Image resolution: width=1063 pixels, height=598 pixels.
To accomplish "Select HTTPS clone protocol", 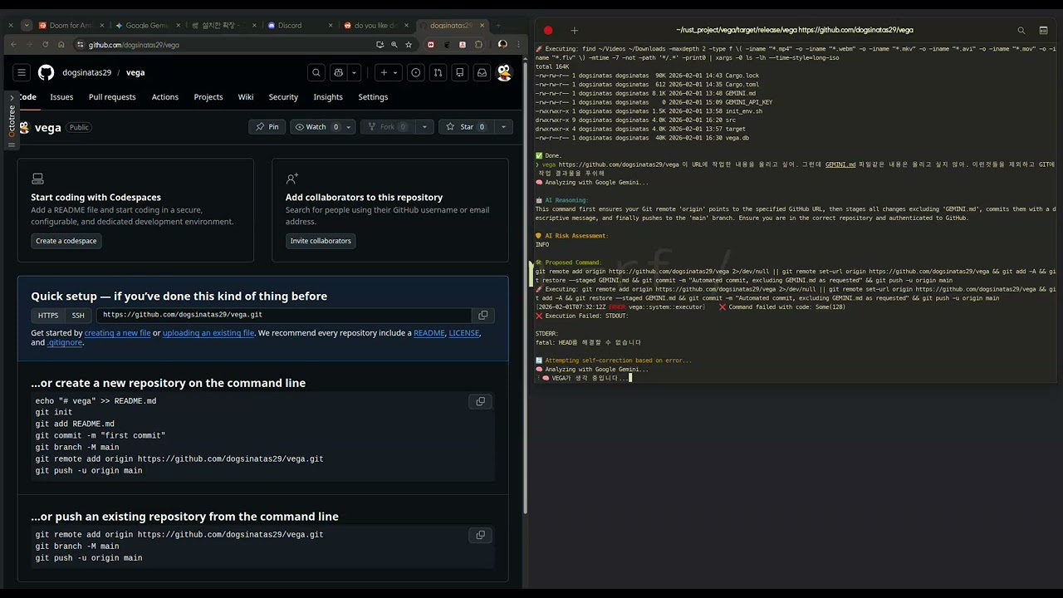I will [x=48, y=316].
